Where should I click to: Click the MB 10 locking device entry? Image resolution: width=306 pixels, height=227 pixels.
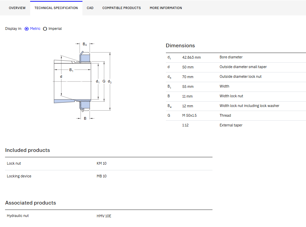coord(102,176)
